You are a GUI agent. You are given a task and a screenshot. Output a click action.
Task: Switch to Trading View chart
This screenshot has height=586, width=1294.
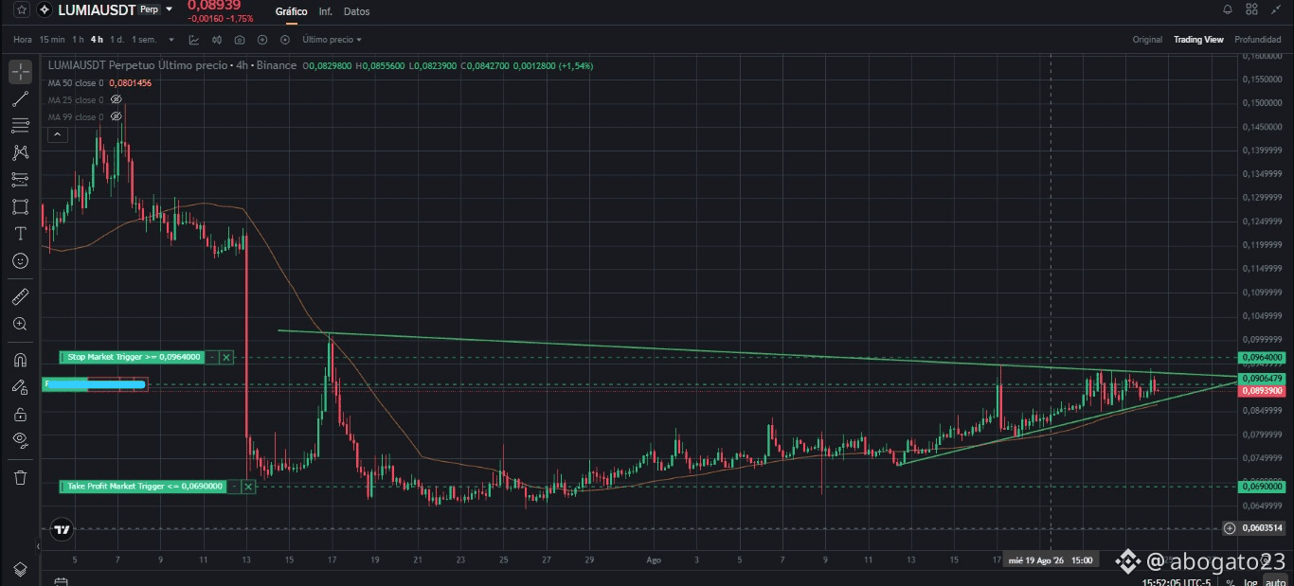[x=1198, y=40]
